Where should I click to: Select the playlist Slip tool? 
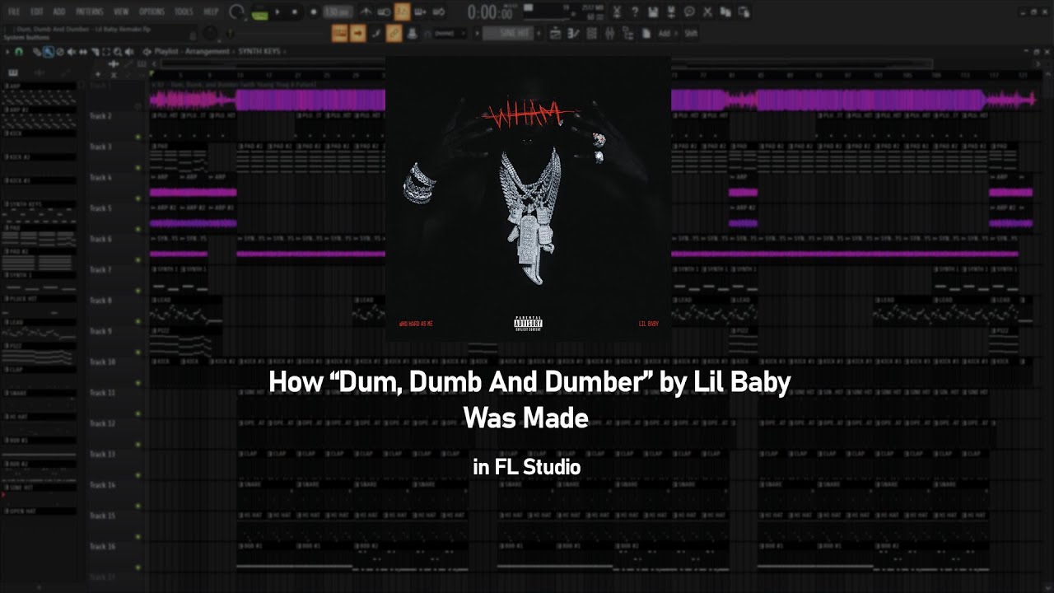coord(83,51)
